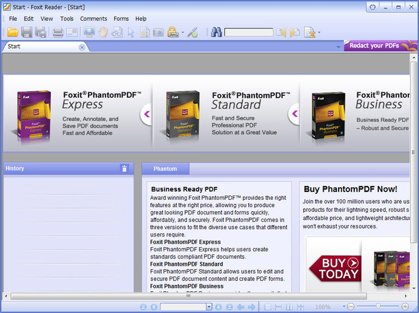
Task: Select Single Page layout icon
Action: tap(268, 307)
